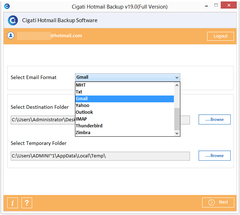Image resolution: width=240 pixels, height=215 pixels.
Task: Click the Next button
Action: point(218,202)
